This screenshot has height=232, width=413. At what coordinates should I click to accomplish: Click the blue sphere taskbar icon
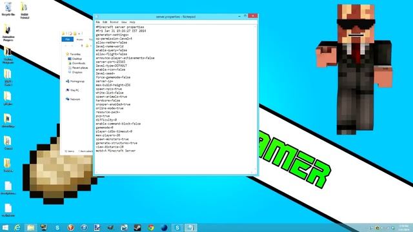164,227
